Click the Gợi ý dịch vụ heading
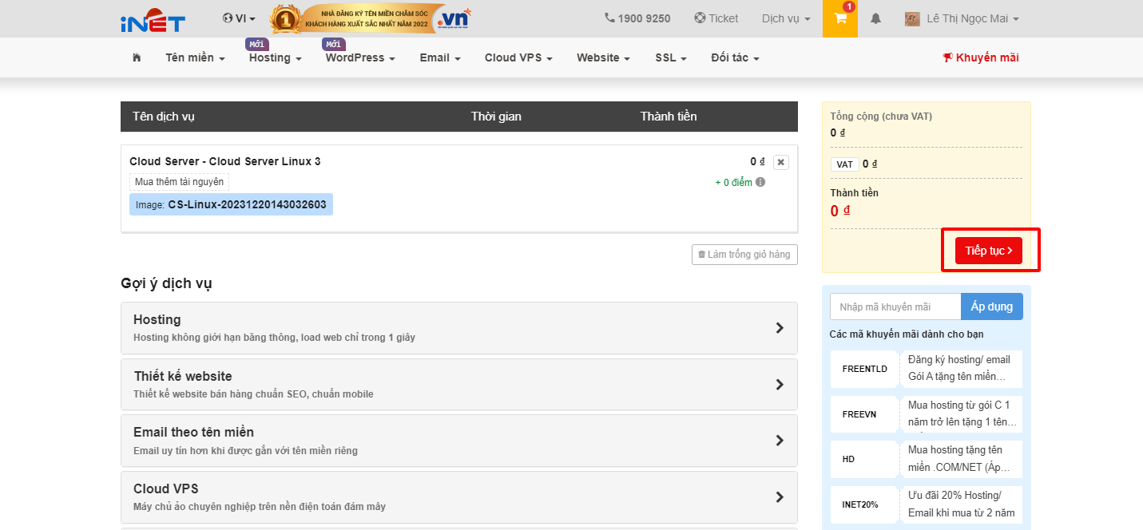The width and height of the screenshot is (1143, 530). (166, 283)
